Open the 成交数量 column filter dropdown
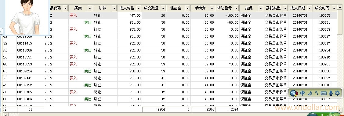The image size is (344, 116). 163,8
